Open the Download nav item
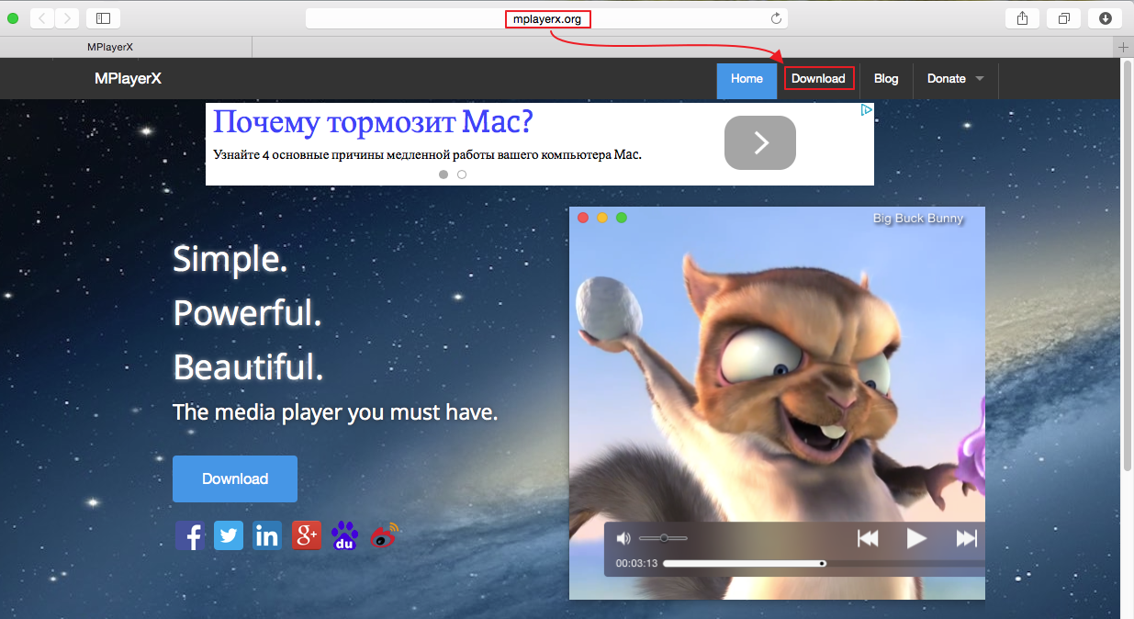This screenshot has width=1134, height=619. [x=818, y=78]
